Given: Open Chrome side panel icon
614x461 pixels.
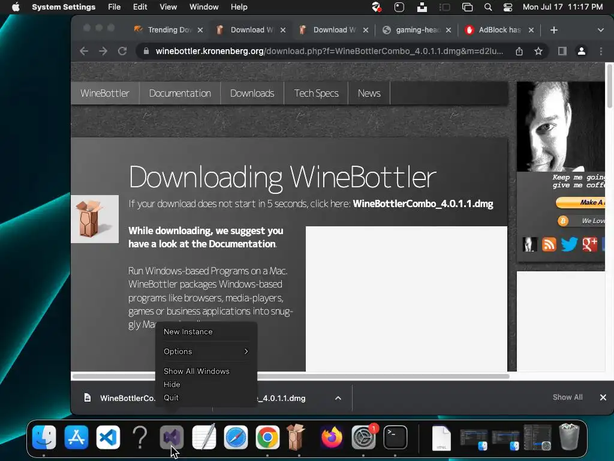Looking at the screenshot, I should [x=562, y=51].
